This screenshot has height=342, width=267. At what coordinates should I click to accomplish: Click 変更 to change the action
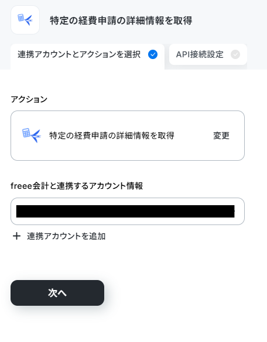[221, 136]
